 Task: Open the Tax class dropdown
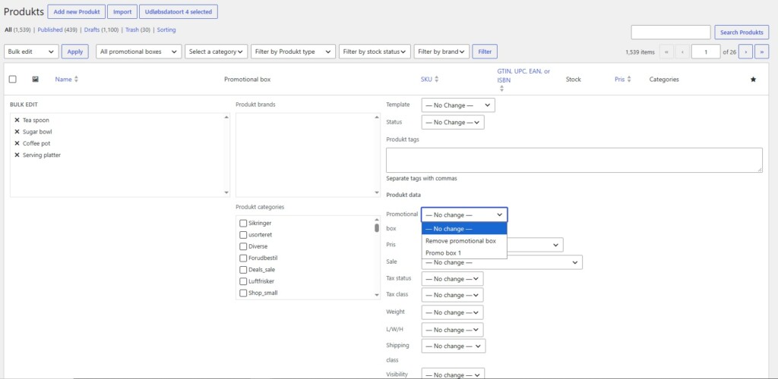tap(452, 295)
